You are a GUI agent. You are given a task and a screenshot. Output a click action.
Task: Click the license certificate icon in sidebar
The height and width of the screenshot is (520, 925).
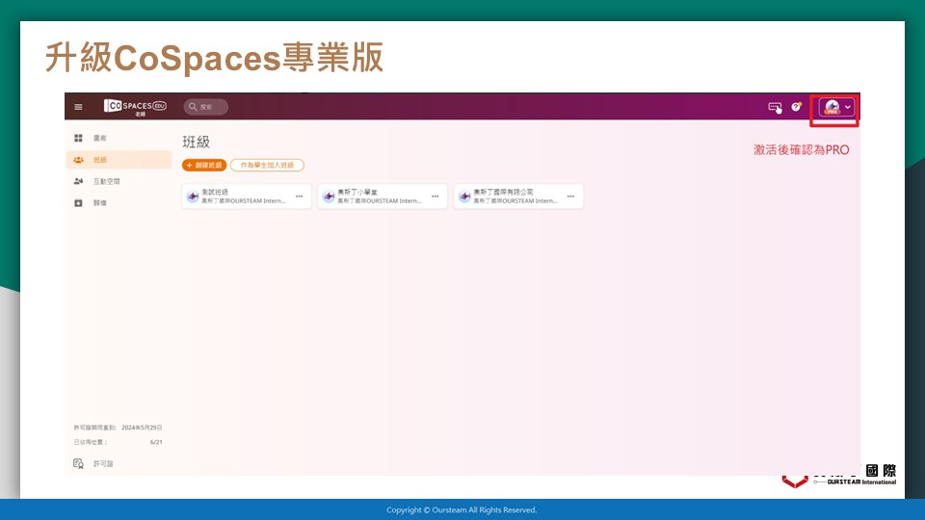(78, 463)
